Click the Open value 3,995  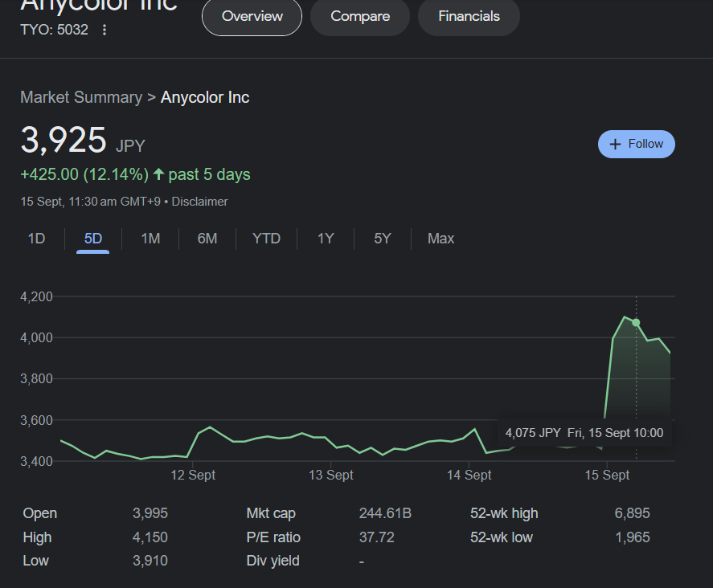(150, 513)
